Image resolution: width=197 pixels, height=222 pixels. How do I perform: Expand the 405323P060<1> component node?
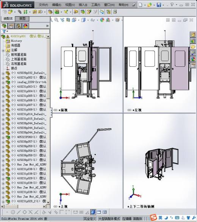3,137
